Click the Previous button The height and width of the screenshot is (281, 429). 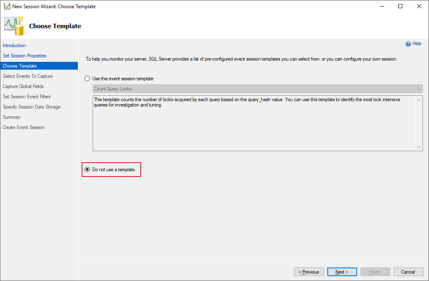(309, 272)
